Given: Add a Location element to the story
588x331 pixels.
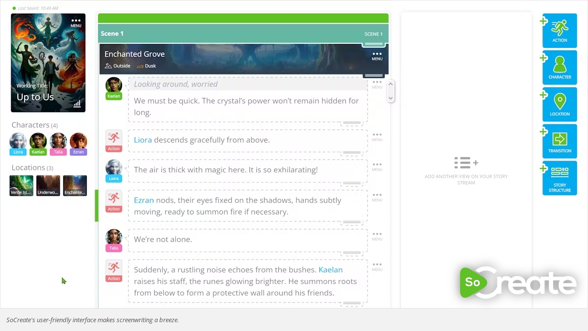Looking at the screenshot, I should 559,104.
